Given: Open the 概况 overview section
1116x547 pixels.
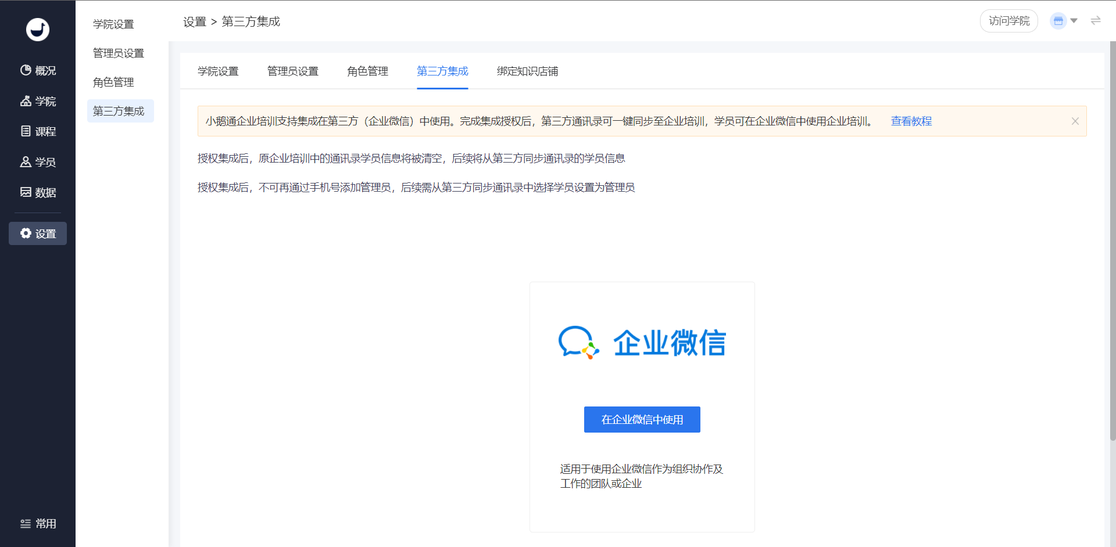Looking at the screenshot, I should (x=38, y=71).
